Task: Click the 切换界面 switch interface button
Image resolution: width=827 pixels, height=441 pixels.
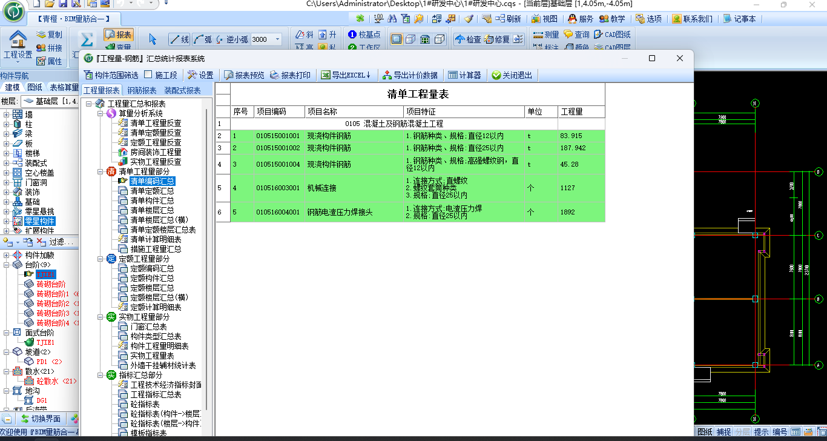Action: tap(40, 419)
